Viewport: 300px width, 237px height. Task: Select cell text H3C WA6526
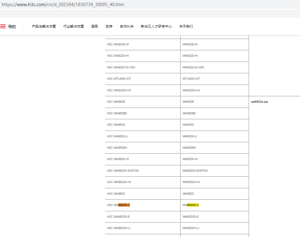coord(116,101)
